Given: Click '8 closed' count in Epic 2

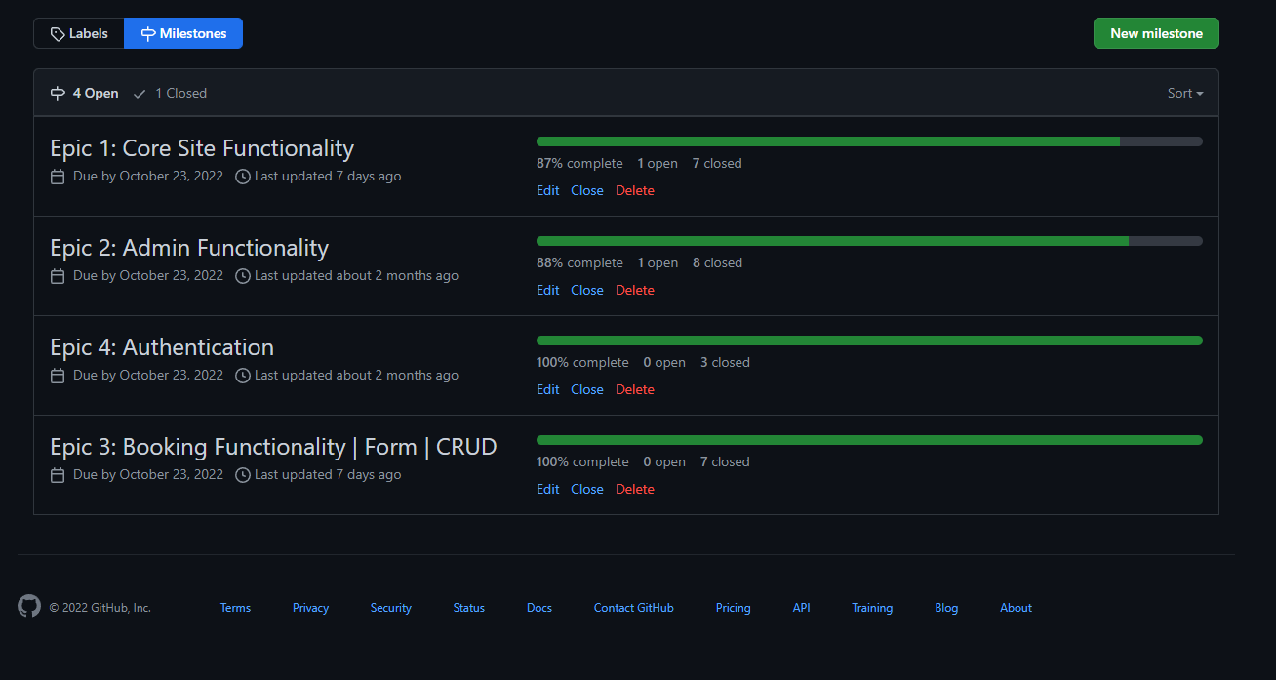Looking at the screenshot, I should [x=717, y=262].
